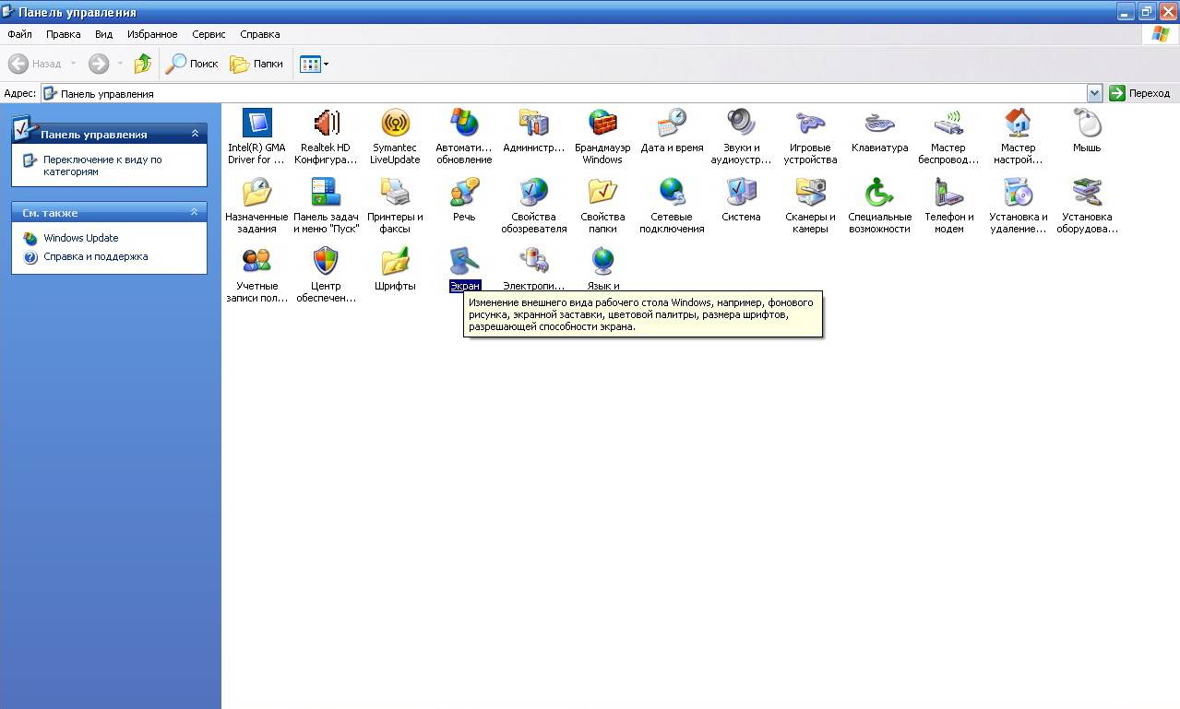This screenshot has width=1180, height=709.
Task: Open Мышь settings icon
Action: click(x=1087, y=123)
